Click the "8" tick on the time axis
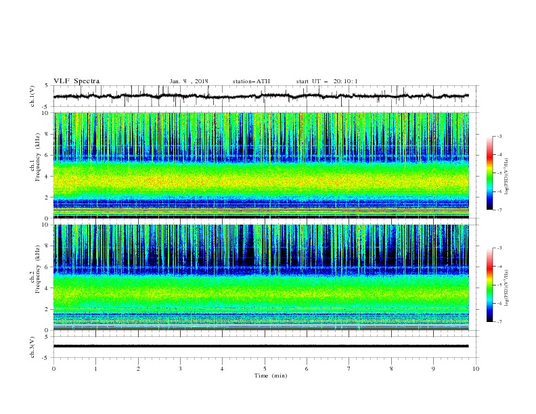This screenshot has height=414, width=536. (391, 369)
